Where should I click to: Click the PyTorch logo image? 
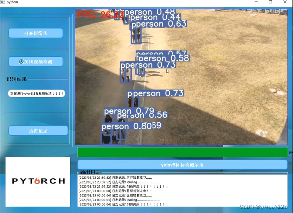pos(38,182)
